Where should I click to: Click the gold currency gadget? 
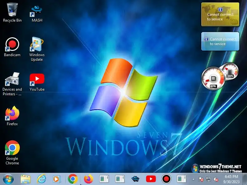[220, 14]
